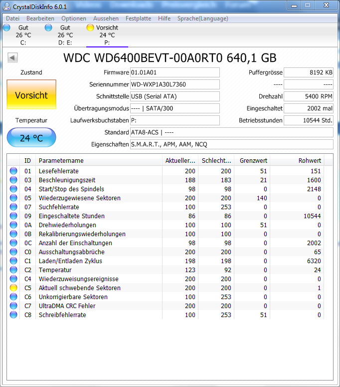
Task: Click status orb of Beschleunigungszeit row
Action: point(13,180)
